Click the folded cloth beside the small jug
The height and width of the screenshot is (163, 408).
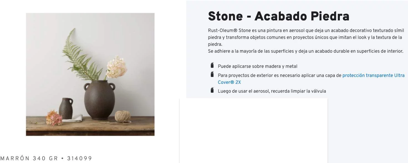point(74,119)
